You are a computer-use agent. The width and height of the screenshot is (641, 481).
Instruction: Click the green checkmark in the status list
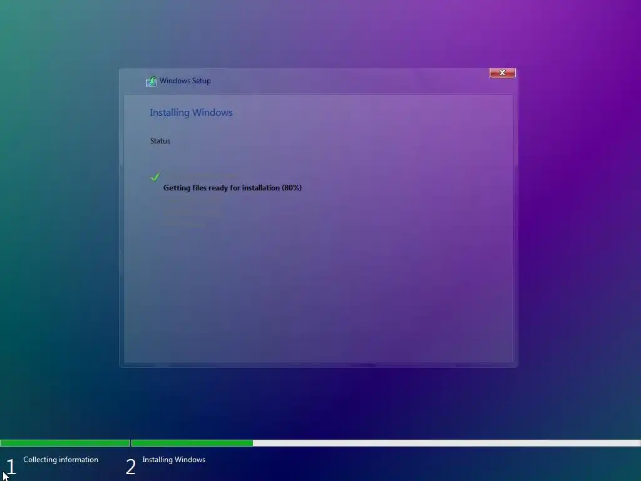[x=155, y=177]
